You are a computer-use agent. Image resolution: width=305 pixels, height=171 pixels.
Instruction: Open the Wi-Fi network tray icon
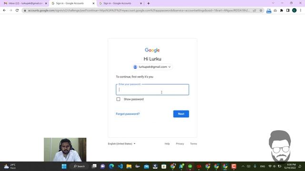point(270,166)
